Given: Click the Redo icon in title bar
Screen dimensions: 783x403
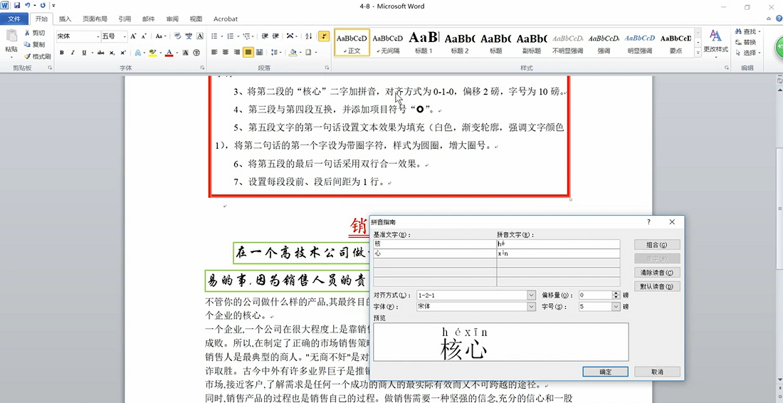Looking at the screenshot, I should click(43, 6).
